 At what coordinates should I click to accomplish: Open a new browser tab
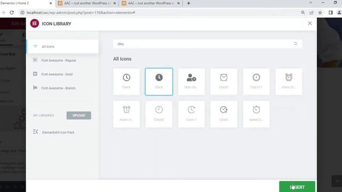coord(189,3)
